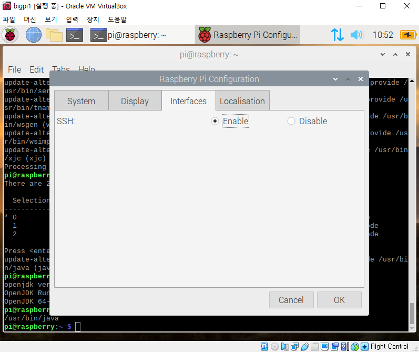Maximize the Raspberry Pi Configuration dialog

(x=348, y=79)
